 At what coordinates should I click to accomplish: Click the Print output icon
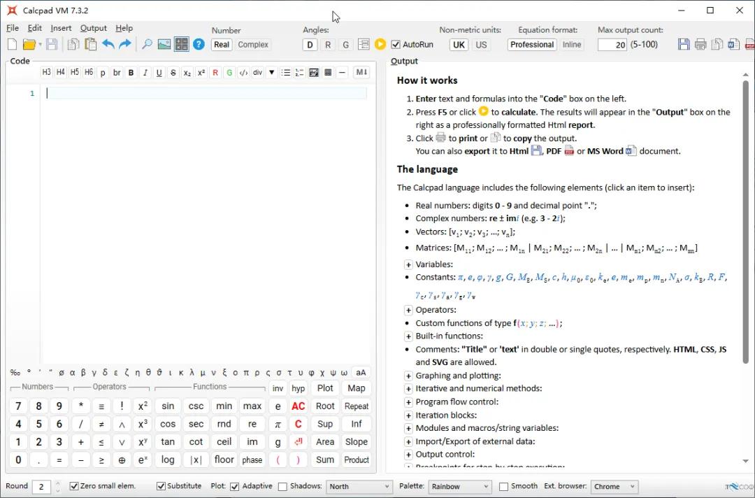click(700, 44)
